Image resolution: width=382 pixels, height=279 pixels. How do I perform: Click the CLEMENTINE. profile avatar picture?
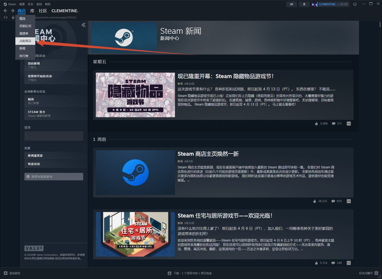pos(315,4)
